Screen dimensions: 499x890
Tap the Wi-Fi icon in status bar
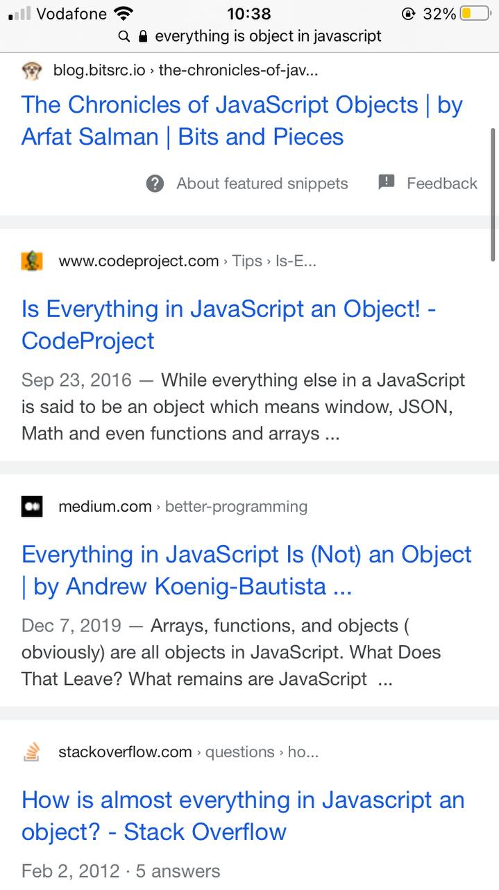click(x=124, y=13)
